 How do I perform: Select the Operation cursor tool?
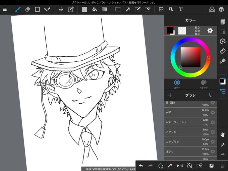[x=171, y=9]
